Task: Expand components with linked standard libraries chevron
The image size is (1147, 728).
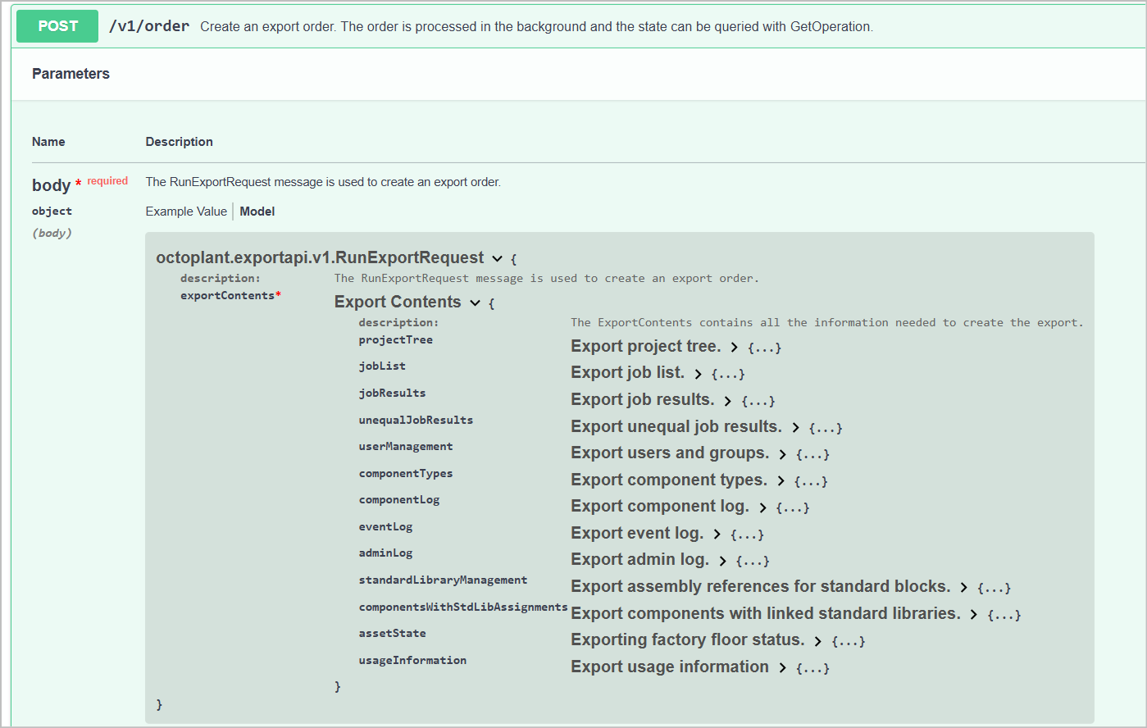Action: 973,615
